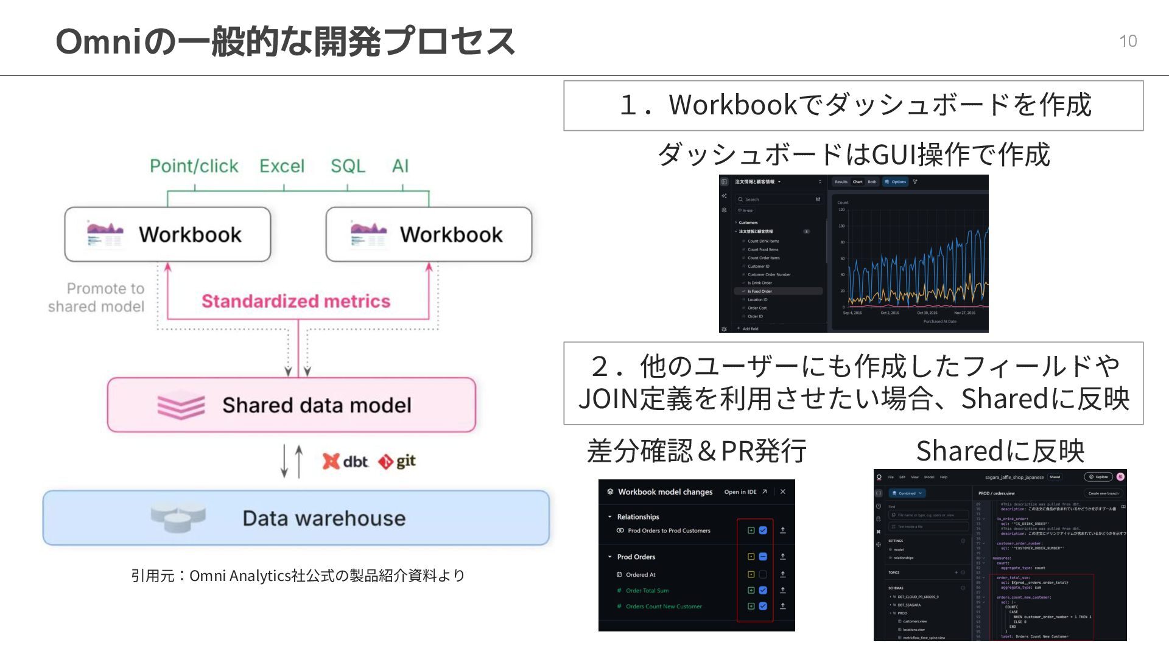Uncheck Orders Count New Customer checkbox

click(x=763, y=606)
